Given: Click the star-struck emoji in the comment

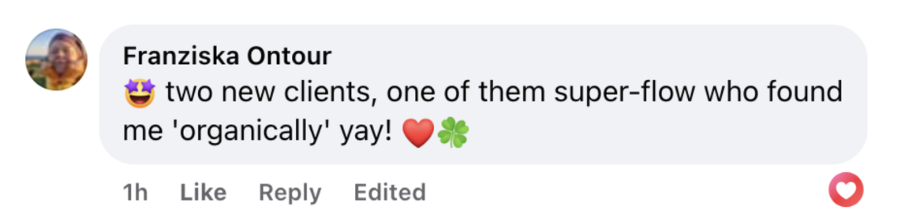Looking at the screenshot, I should pos(140,93).
